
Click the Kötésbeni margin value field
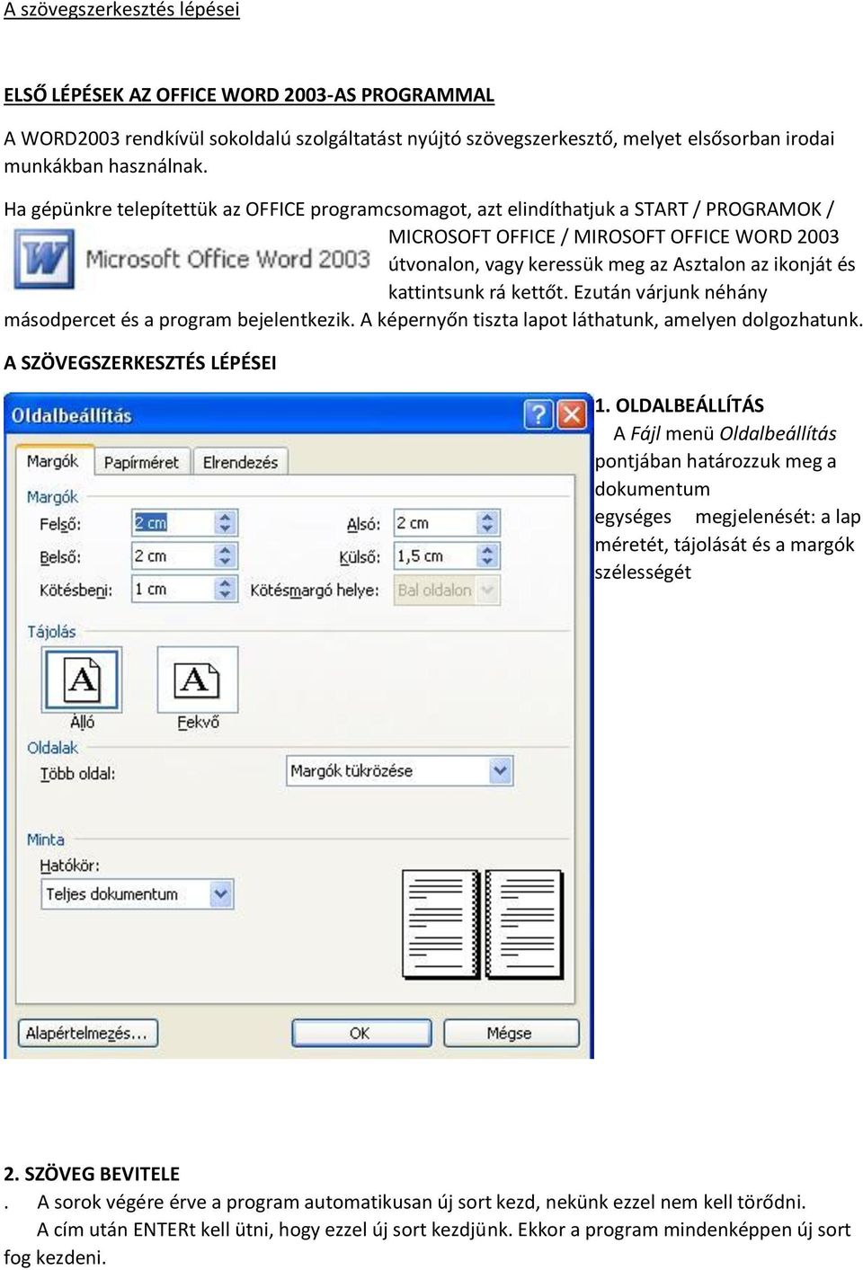[173, 590]
